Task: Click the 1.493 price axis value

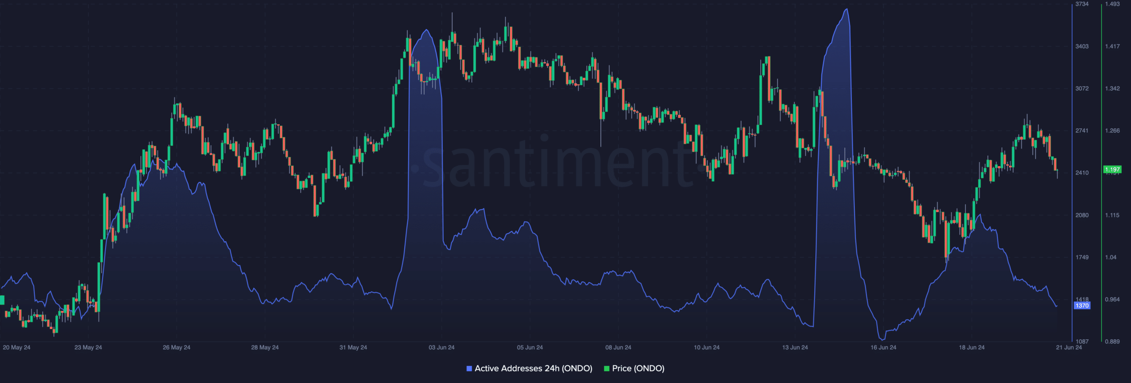Action: [x=1112, y=4]
